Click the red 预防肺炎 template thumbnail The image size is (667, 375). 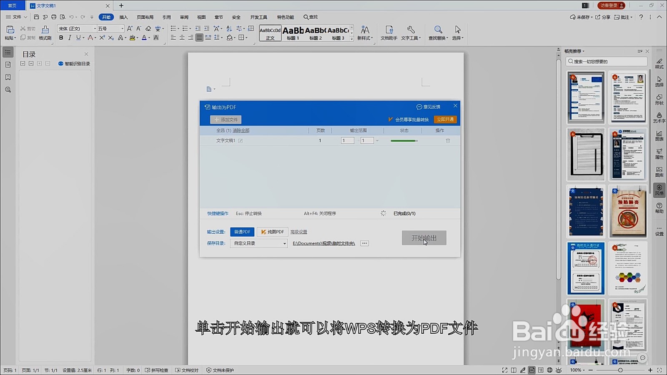[x=628, y=212]
